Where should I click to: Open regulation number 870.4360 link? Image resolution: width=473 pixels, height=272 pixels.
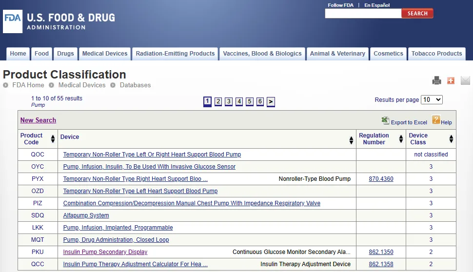coord(381,179)
